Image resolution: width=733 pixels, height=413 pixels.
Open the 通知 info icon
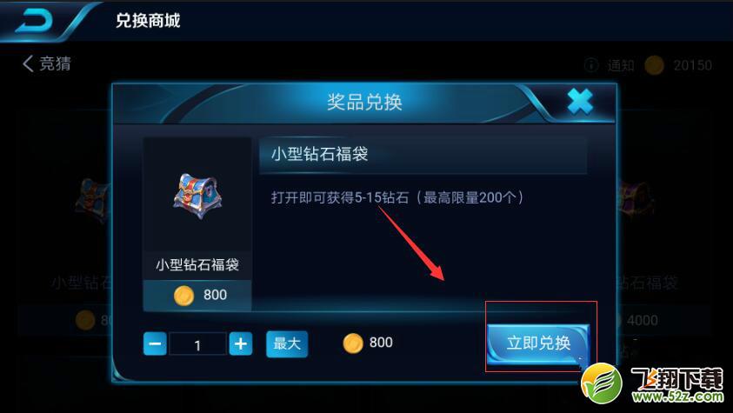[591, 65]
